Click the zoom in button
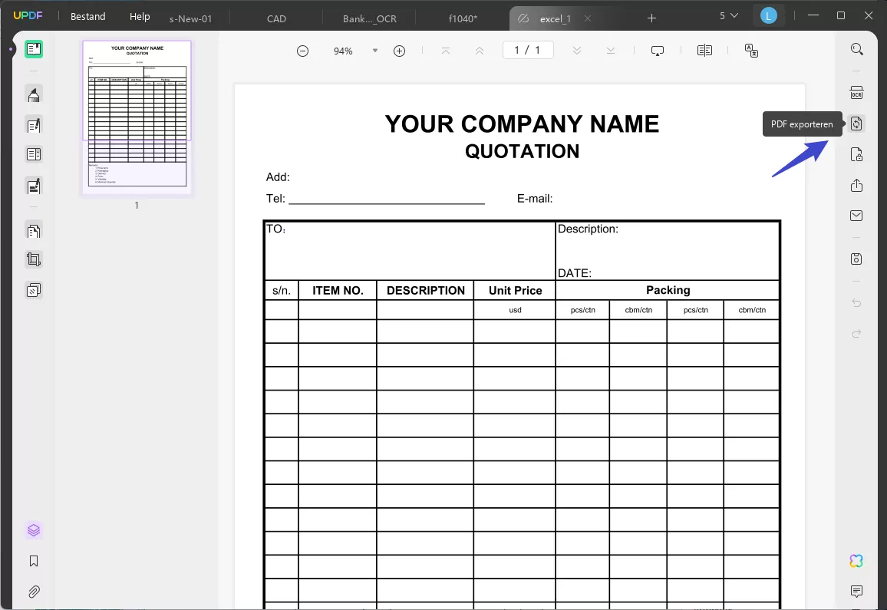This screenshot has width=887, height=610. pyautogui.click(x=399, y=51)
